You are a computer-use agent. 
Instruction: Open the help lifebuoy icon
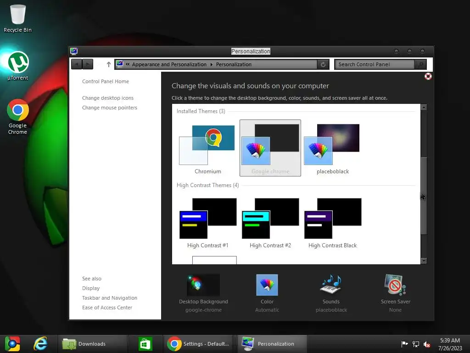(428, 76)
